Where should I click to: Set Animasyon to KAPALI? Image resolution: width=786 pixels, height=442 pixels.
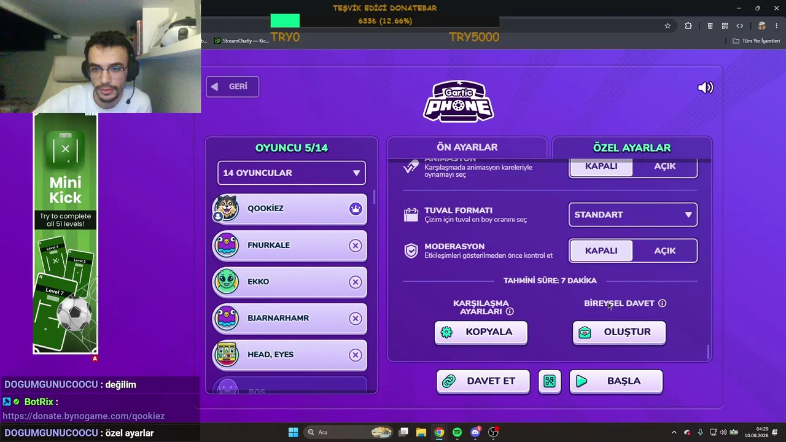point(601,166)
